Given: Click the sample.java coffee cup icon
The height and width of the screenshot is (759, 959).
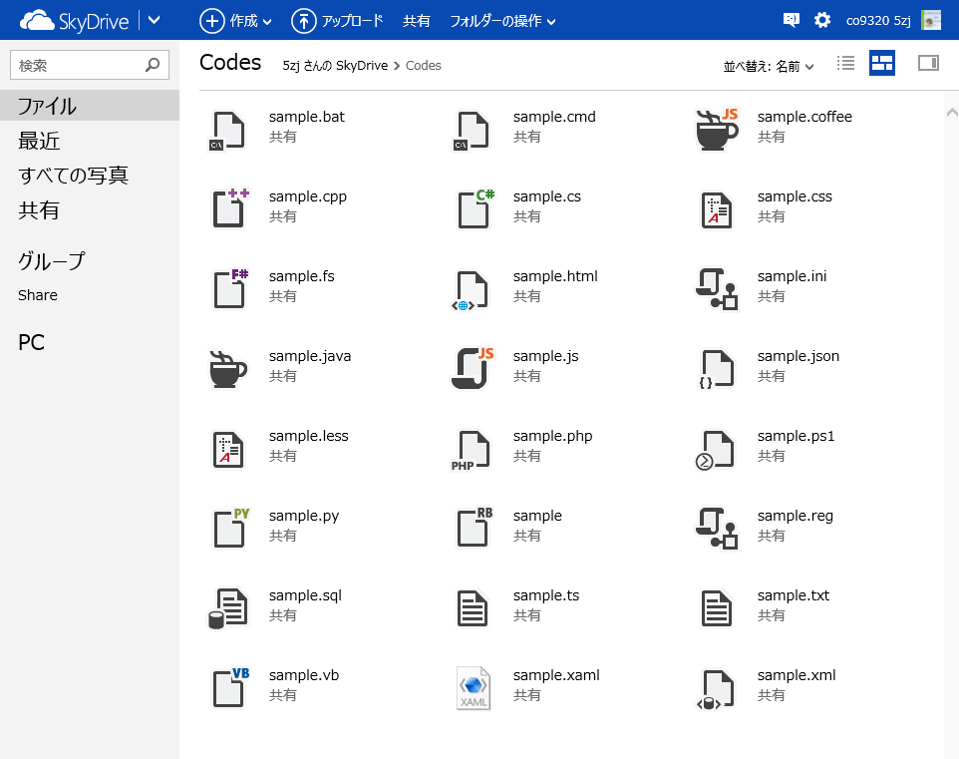Looking at the screenshot, I should point(228,368).
